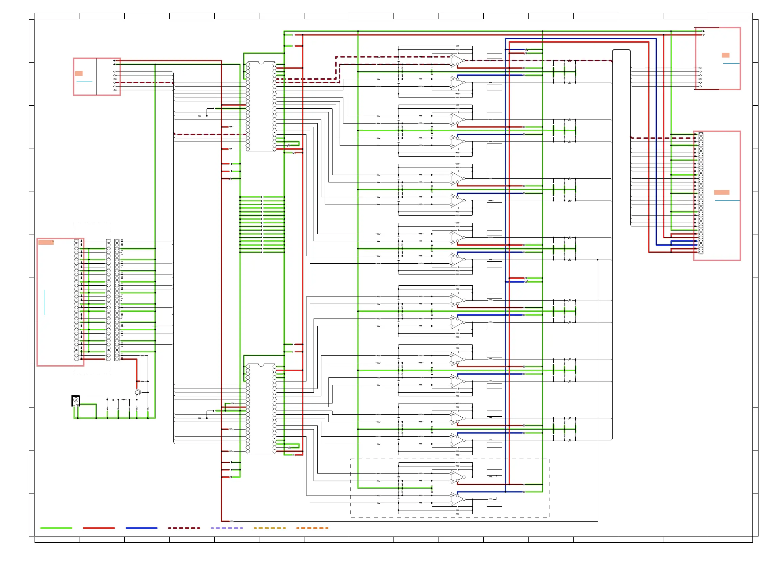Click the solid blue legend line
The width and height of the screenshot is (768, 570).
142,528
